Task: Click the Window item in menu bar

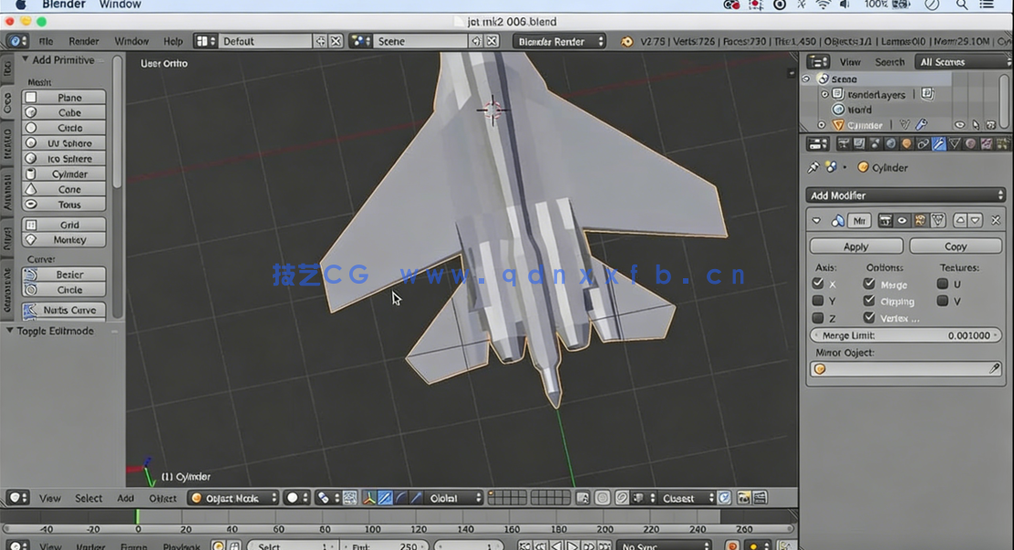Action: (x=119, y=5)
